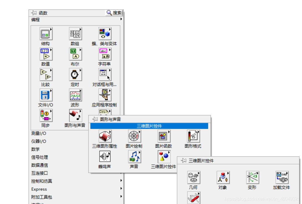Select the Express category label

click(x=39, y=189)
